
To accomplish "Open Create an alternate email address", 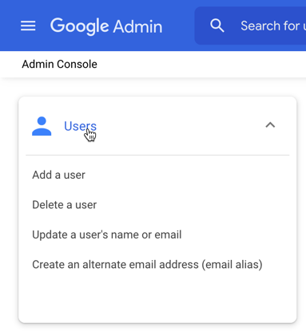I will pyautogui.click(x=147, y=265).
